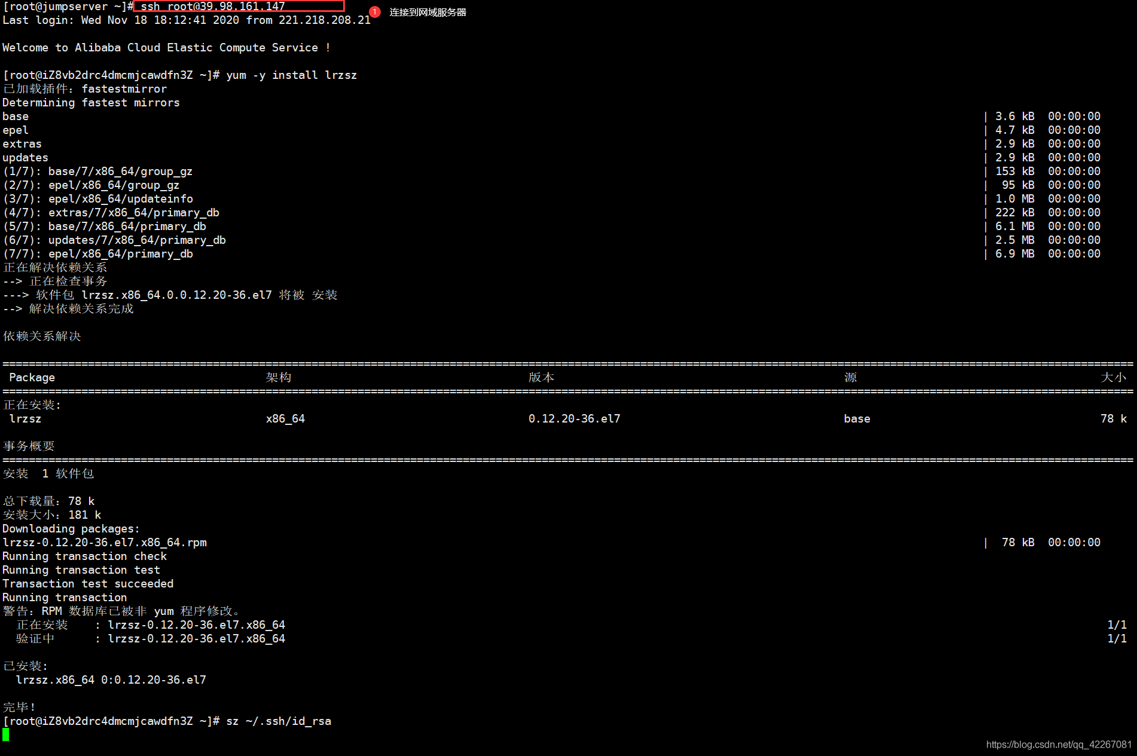The image size is (1137, 756).
Task: Click the Welcome to Alibaba Cloud Elastic Compute Service line
Action: point(166,47)
